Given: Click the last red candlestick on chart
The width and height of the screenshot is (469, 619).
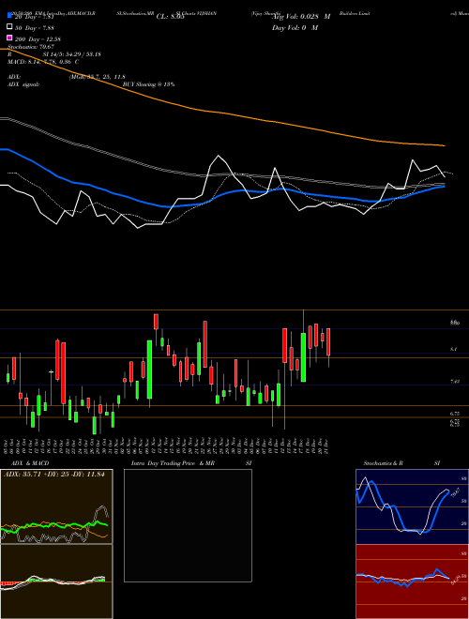Looking at the screenshot, I should pyautogui.click(x=328, y=342).
